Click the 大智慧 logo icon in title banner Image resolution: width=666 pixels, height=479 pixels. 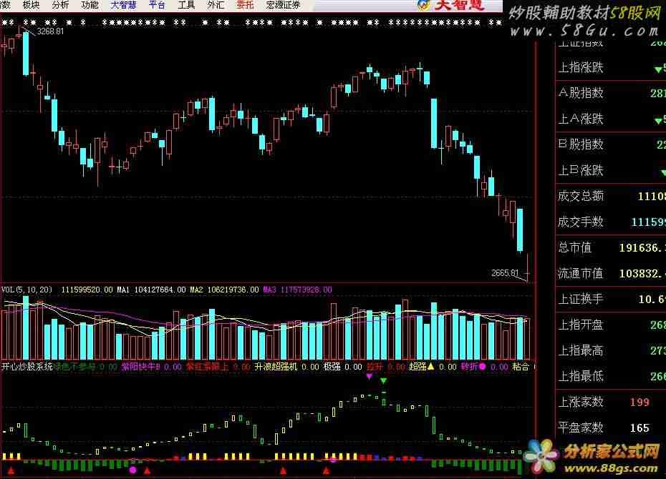pos(423,5)
